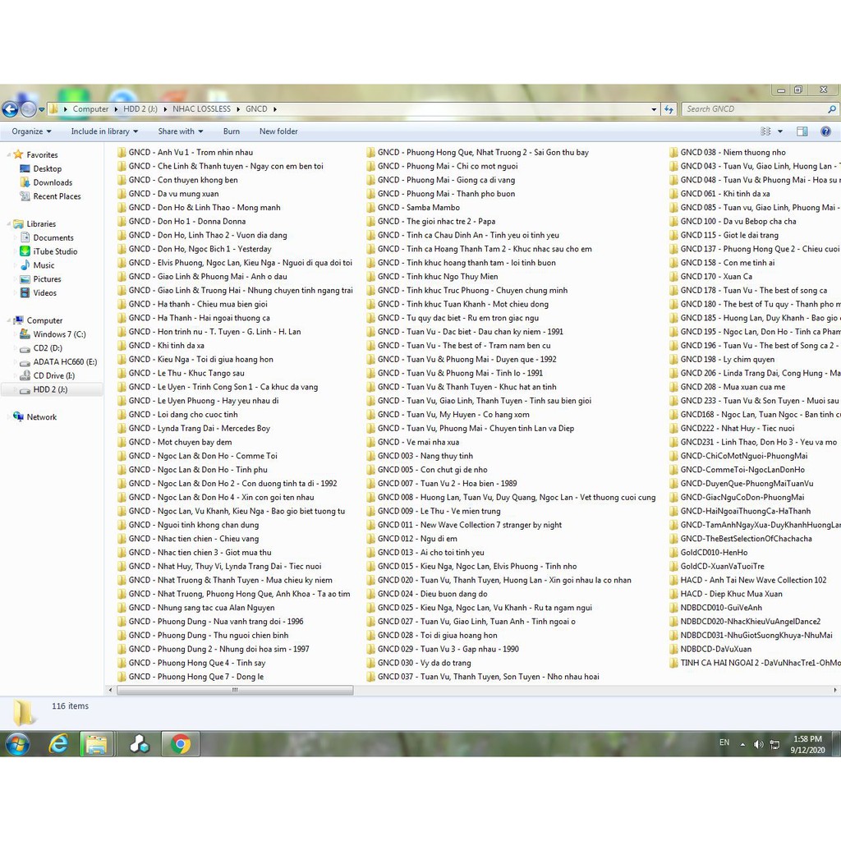Click the New folder button

pos(278,131)
